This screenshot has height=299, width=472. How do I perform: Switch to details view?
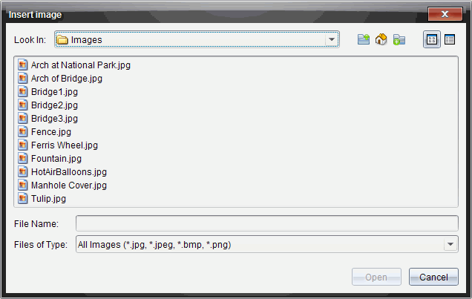[449, 40]
